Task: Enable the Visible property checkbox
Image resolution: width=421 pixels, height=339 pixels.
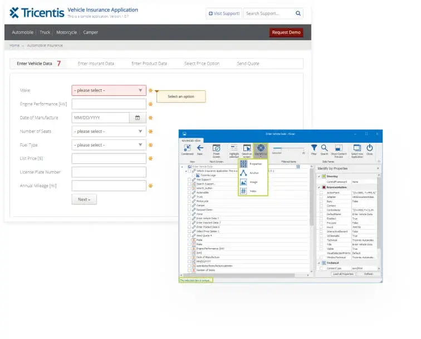Action: [321, 249]
